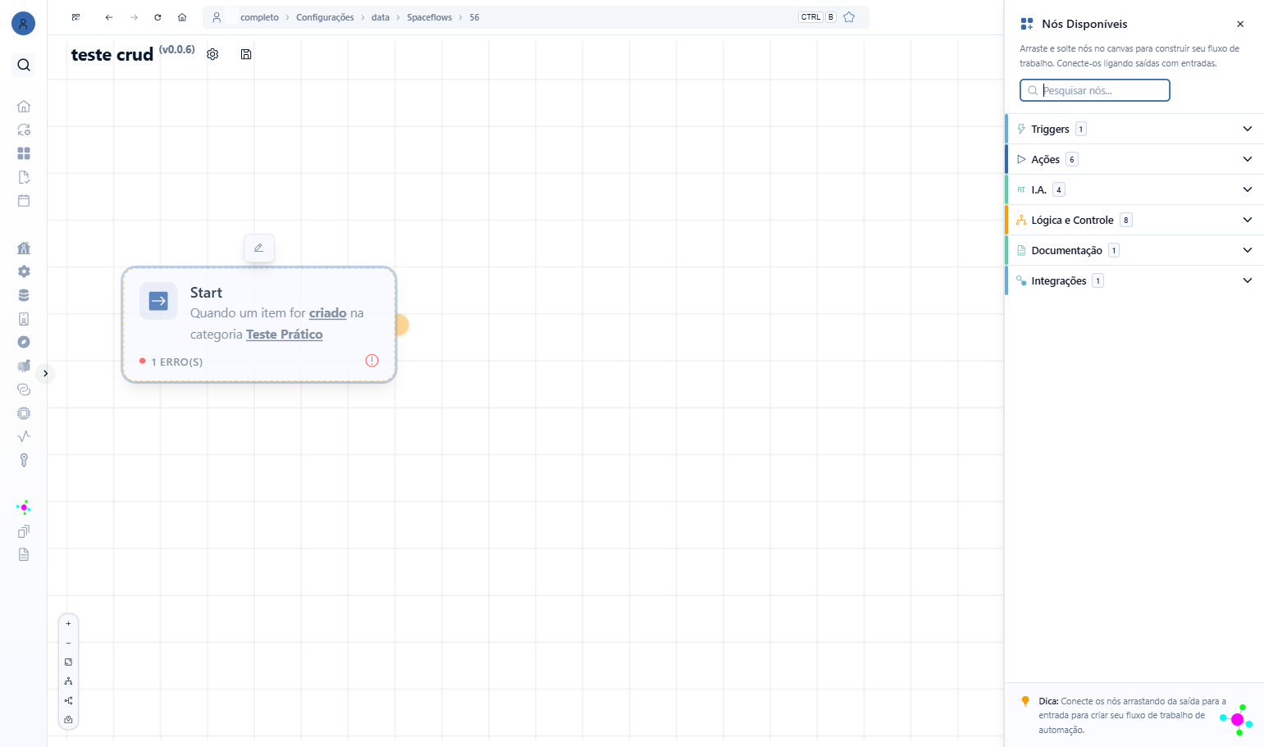Image resolution: width=1264 pixels, height=747 pixels.
Task: Open the document lines icon at sidebar bottom
Action: (24, 554)
